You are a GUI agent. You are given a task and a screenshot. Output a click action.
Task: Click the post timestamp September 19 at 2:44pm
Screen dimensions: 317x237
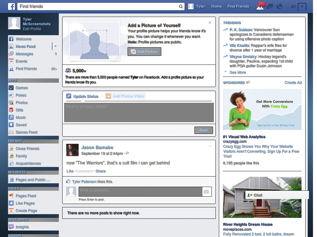point(102,154)
